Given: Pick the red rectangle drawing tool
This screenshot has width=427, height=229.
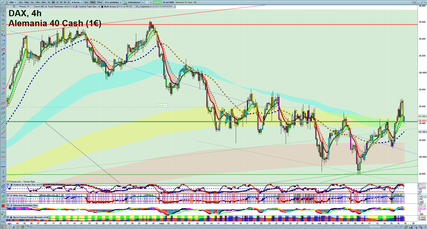Looking at the screenshot, I should [3, 49].
